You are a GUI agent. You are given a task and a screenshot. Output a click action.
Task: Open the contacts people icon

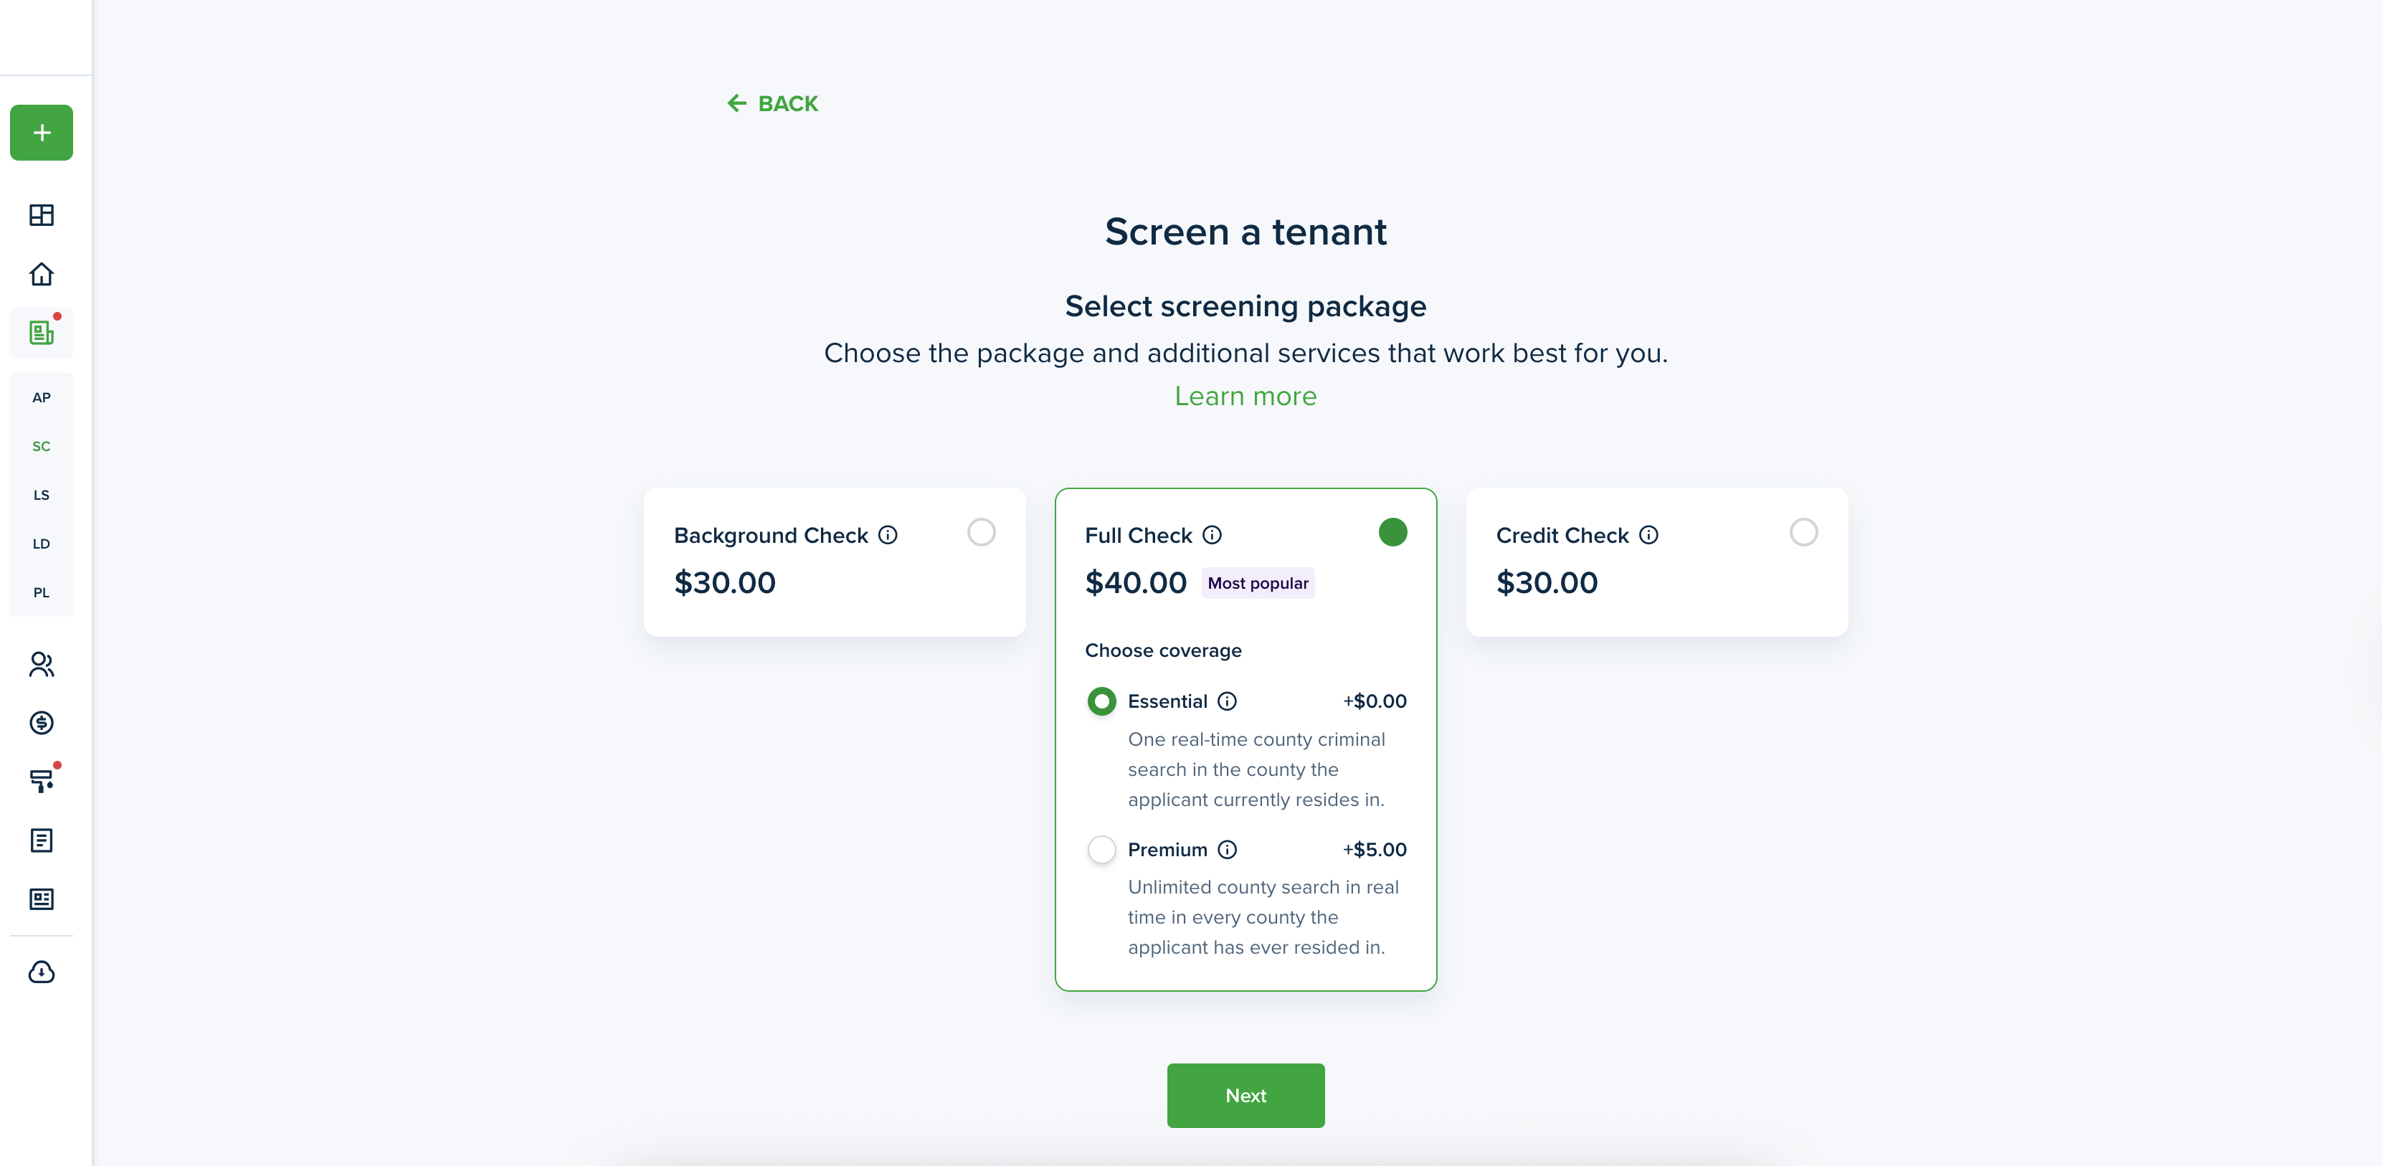42,664
